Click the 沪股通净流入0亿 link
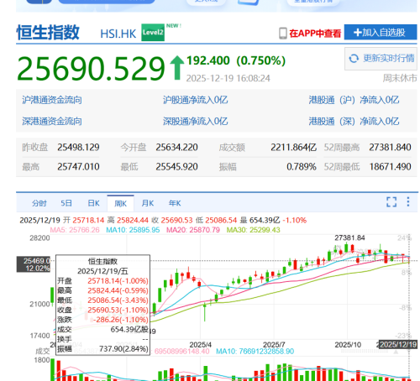 (x=196, y=100)
